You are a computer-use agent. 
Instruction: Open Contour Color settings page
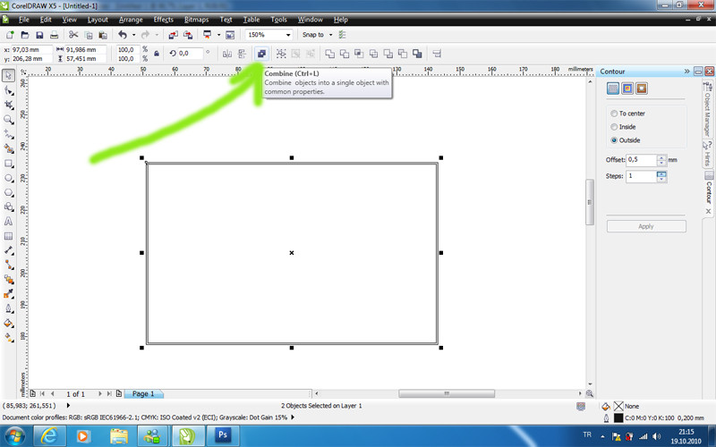pyautogui.click(x=627, y=89)
